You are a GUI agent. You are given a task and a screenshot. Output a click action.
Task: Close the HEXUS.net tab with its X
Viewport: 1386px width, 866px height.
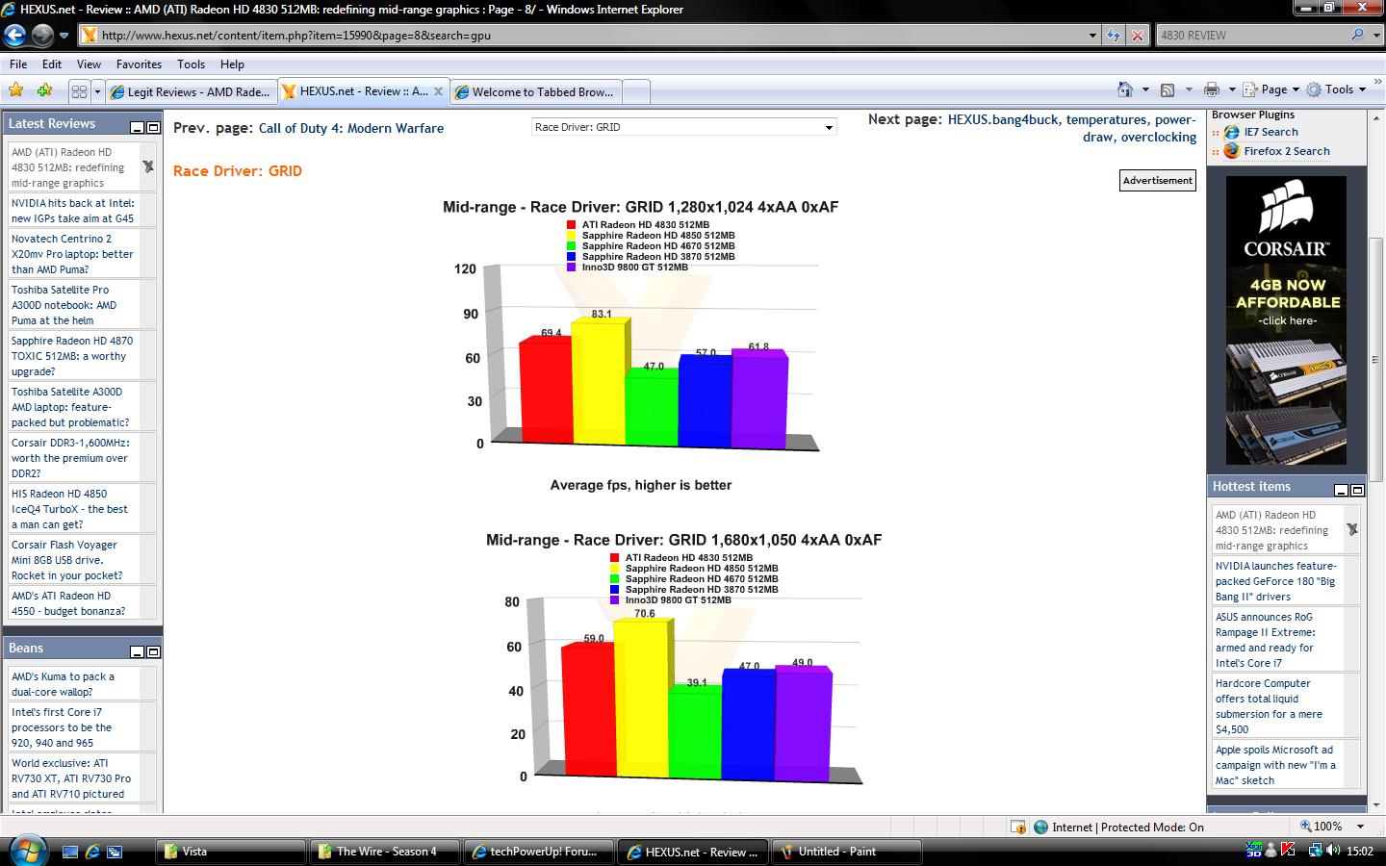[x=438, y=92]
